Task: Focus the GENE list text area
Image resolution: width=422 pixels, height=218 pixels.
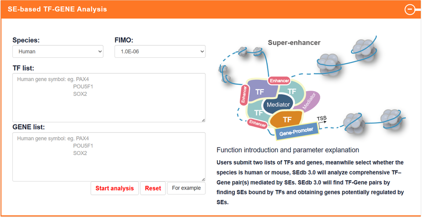Action: (109, 156)
